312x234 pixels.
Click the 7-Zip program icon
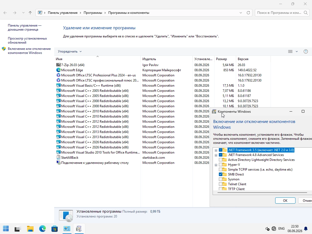tap(58, 65)
